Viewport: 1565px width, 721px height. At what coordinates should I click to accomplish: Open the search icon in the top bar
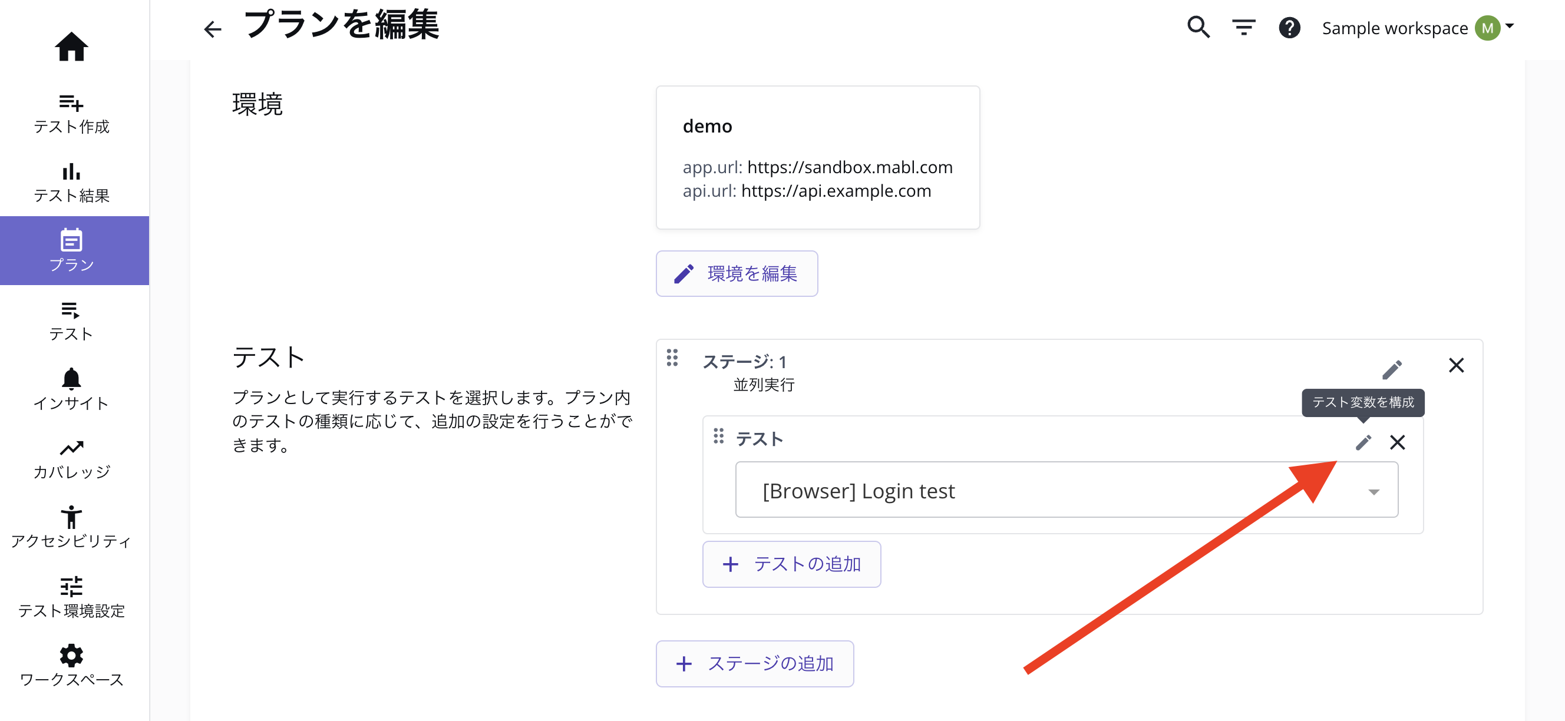tap(1197, 27)
